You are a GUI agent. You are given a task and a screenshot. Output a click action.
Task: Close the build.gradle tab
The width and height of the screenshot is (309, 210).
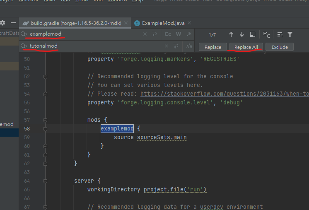(x=126, y=23)
